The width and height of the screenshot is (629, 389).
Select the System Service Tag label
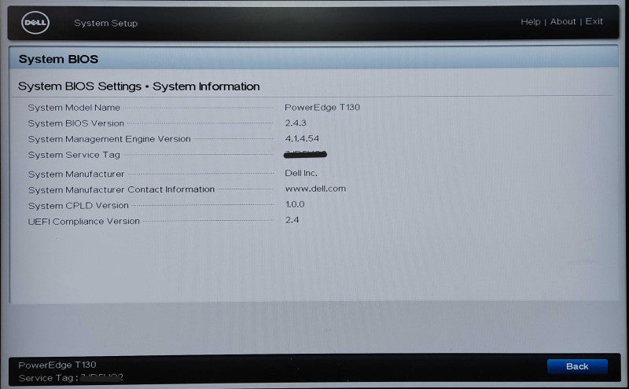74,155
